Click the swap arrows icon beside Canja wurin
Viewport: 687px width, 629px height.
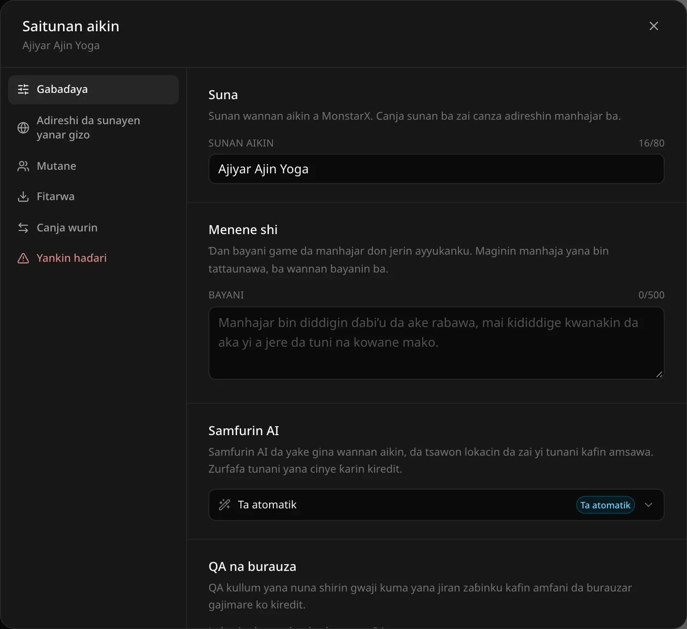pos(23,228)
